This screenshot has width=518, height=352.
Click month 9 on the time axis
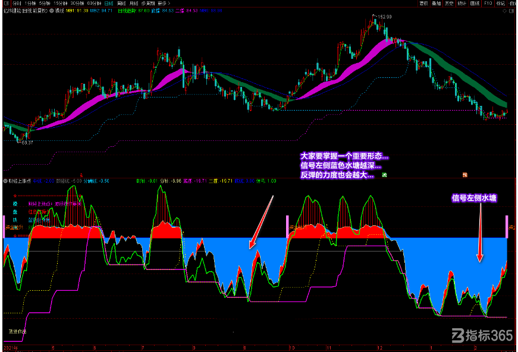pyautogui.click(x=245, y=348)
